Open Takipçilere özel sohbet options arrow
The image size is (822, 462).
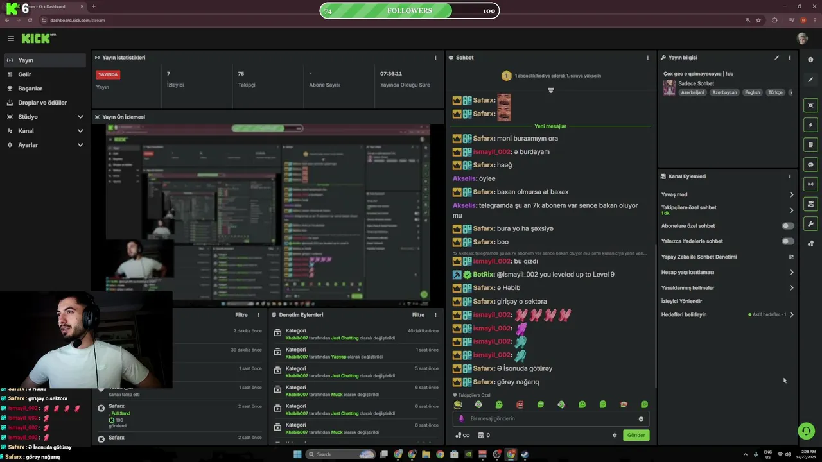(791, 210)
